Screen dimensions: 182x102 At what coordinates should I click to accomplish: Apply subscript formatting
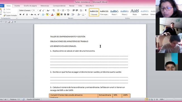click(x=35, y=14)
